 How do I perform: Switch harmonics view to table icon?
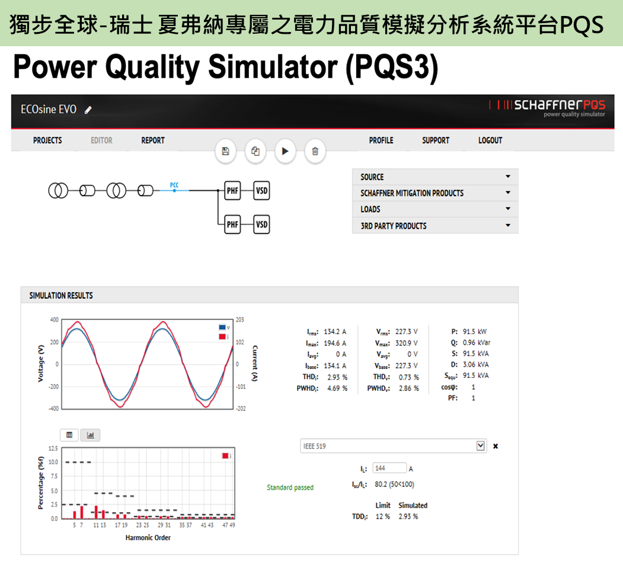click(69, 435)
